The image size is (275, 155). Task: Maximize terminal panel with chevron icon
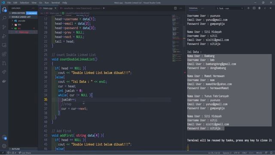[x=265, y=8]
